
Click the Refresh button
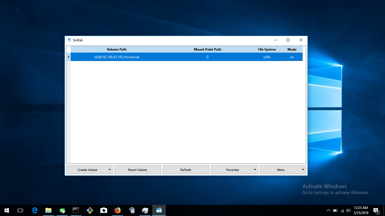click(186, 170)
